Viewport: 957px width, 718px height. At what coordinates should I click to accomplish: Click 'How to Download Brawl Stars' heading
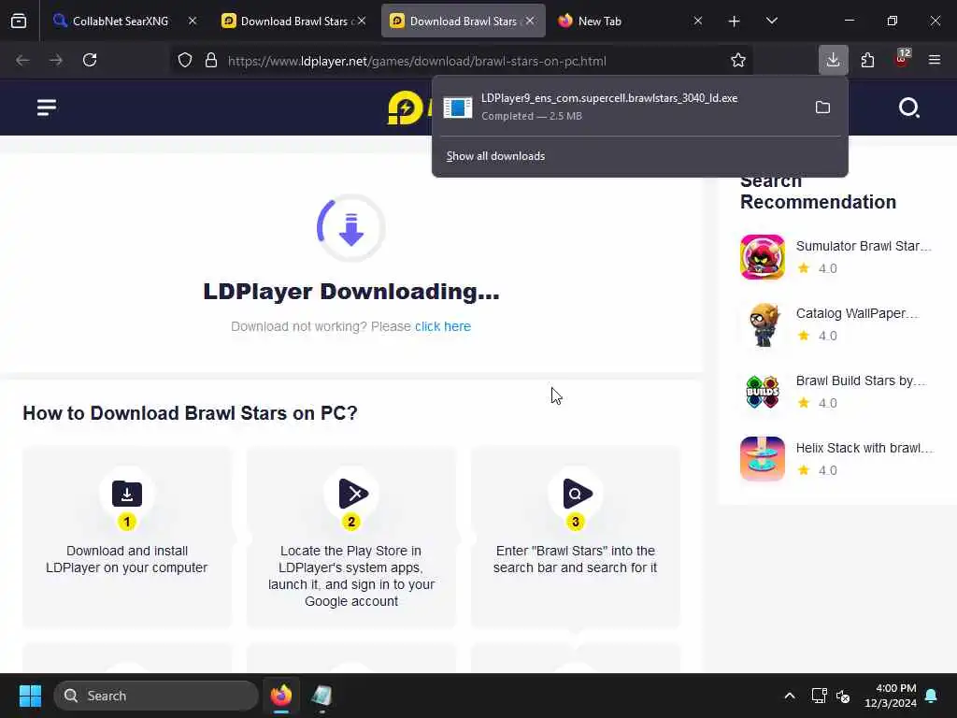tap(190, 413)
